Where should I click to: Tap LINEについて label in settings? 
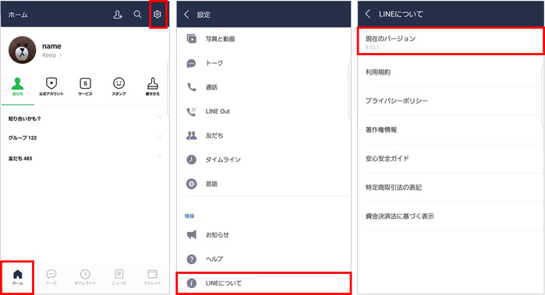[224, 283]
